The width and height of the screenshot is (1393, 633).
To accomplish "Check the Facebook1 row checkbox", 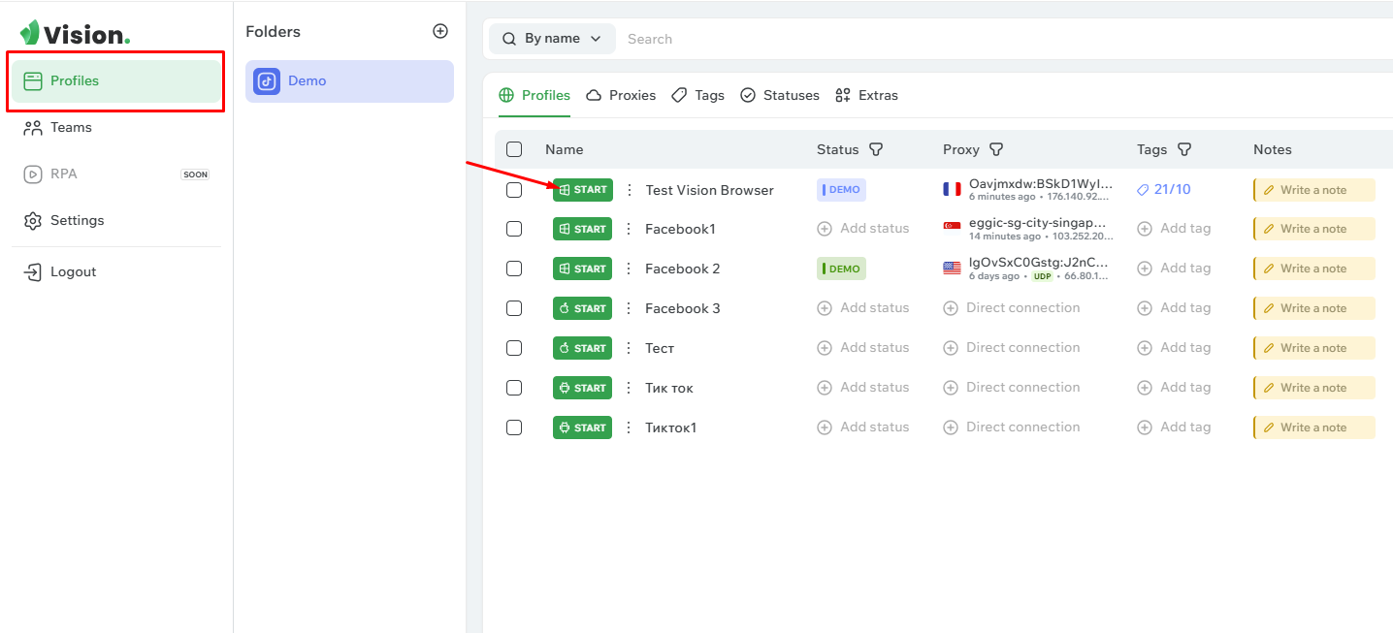I will (x=514, y=229).
